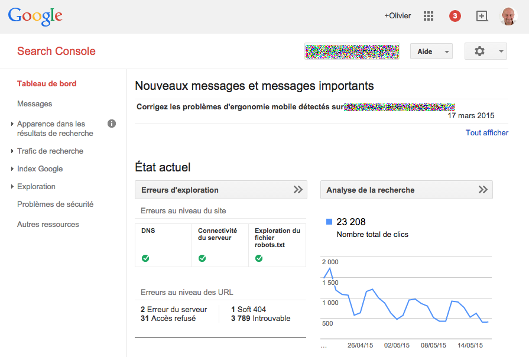Click double chevron on Erreurs d'exploration
The width and height of the screenshot is (529, 357).
[298, 190]
